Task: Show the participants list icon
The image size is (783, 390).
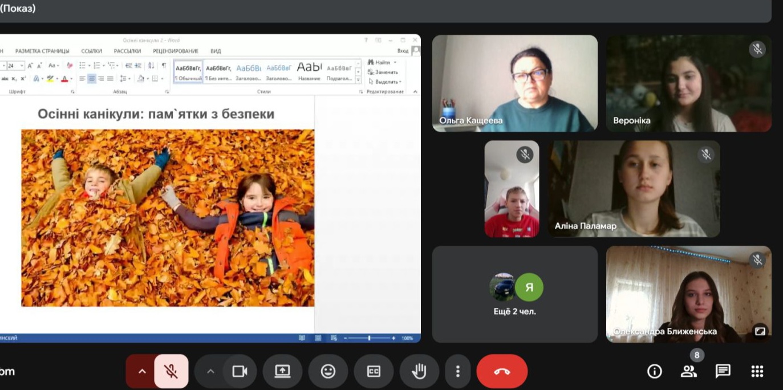Action: [689, 372]
